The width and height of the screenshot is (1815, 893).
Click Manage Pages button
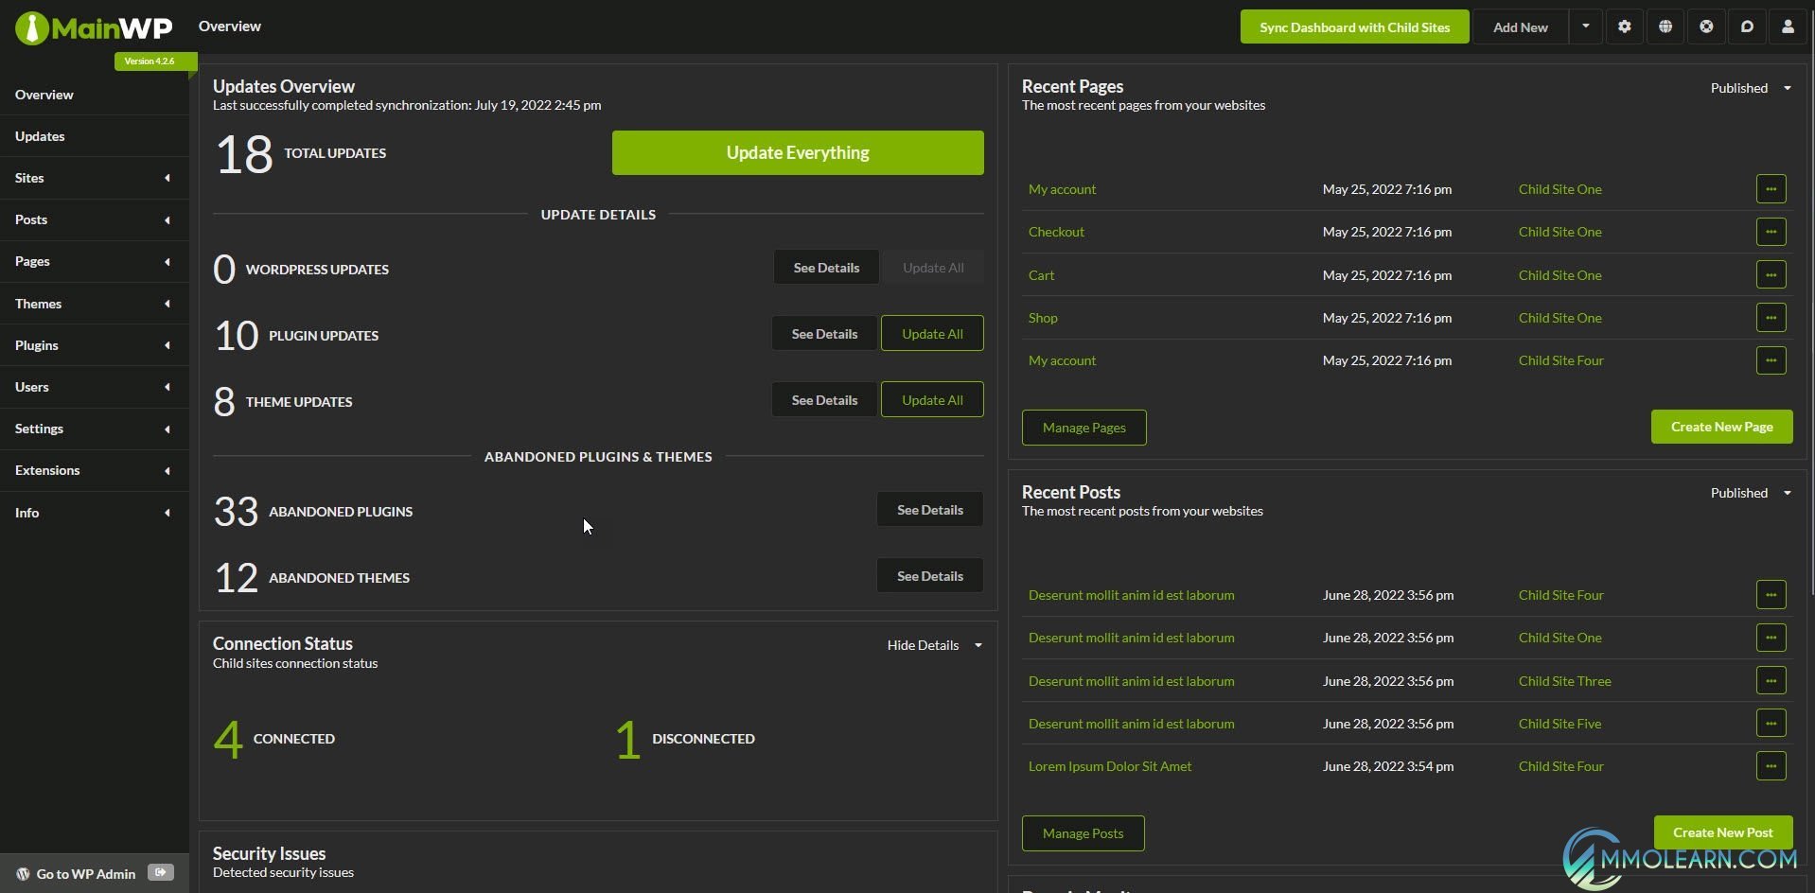point(1084,428)
